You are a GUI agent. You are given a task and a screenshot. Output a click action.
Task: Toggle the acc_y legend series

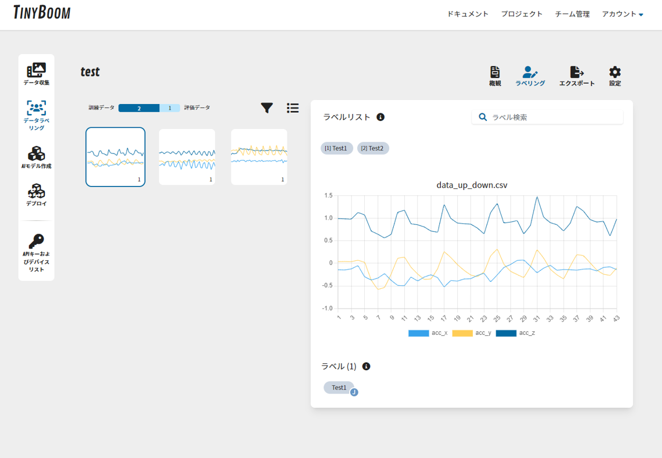pos(472,333)
